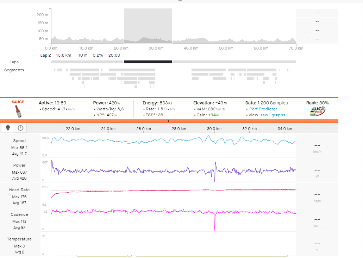The height and width of the screenshot is (258, 363).
Task: Click the UCI Pro rank badge
Action: (x=318, y=111)
